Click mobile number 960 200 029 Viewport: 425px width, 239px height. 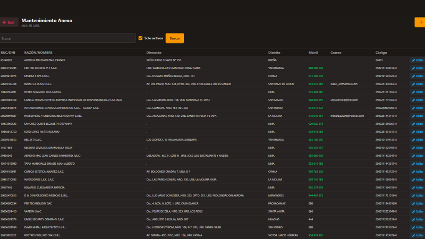315,68
